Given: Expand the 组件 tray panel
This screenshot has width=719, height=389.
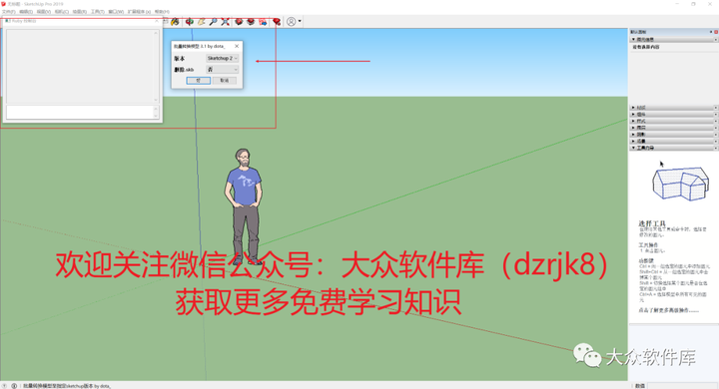Looking at the screenshot, I should pyautogui.click(x=673, y=114).
